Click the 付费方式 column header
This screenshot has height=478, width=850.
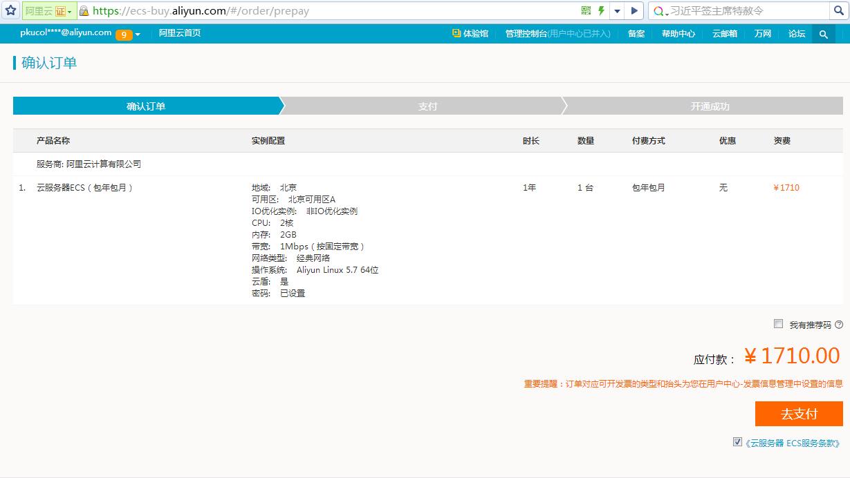(649, 141)
